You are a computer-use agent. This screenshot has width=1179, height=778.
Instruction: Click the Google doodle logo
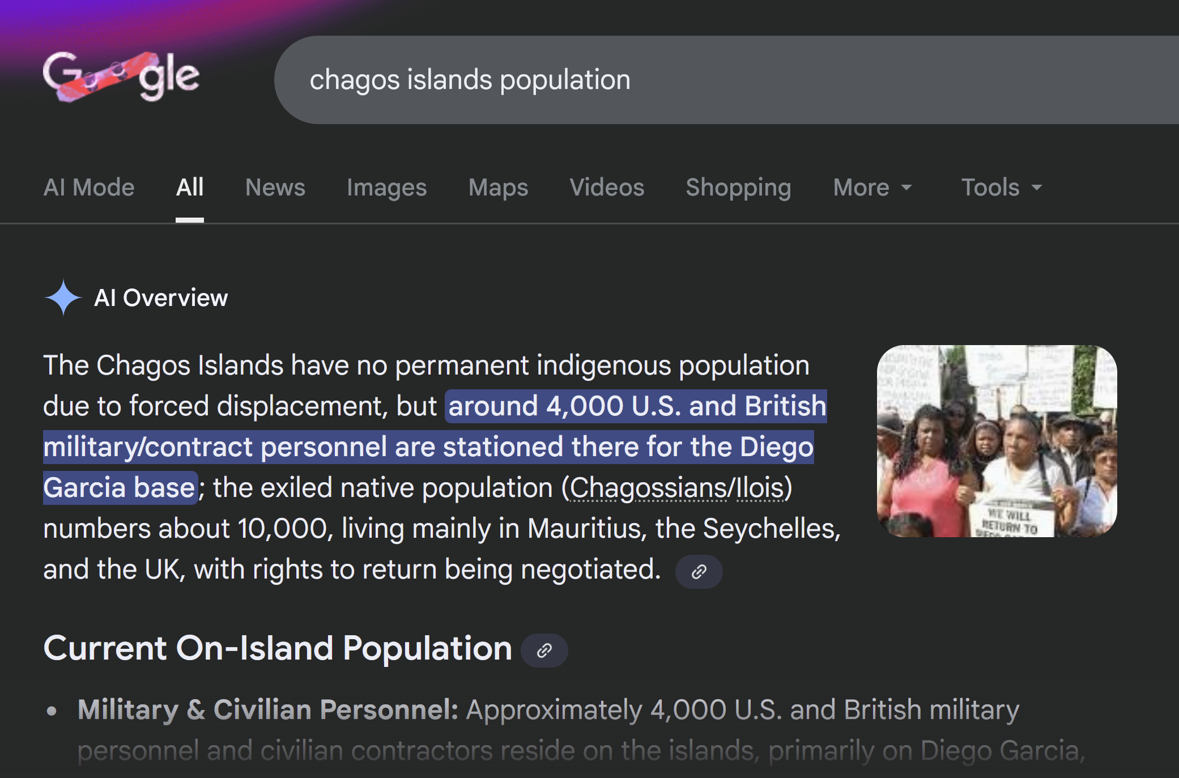[x=121, y=77]
